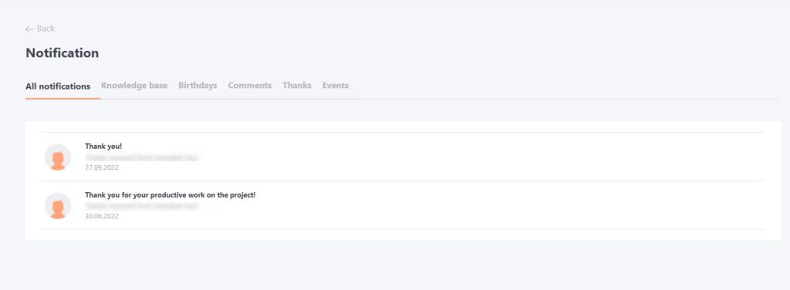Click the Notification page heading
The height and width of the screenshot is (290, 790).
[x=62, y=53]
